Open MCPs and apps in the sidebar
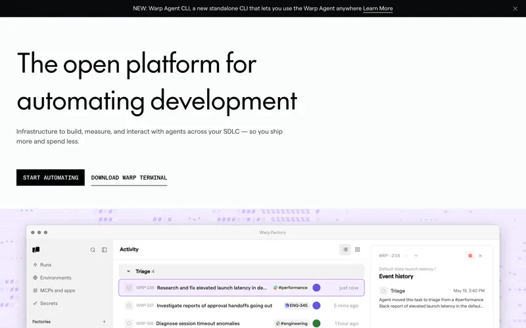This screenshot has width=526, height=328. tap(57, 291)
